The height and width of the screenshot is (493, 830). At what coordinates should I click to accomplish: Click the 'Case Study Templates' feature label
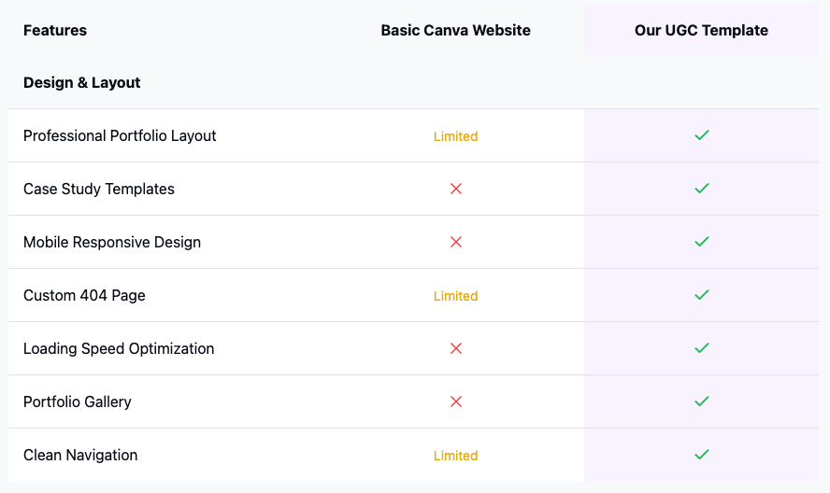click(x=99, y=189)
